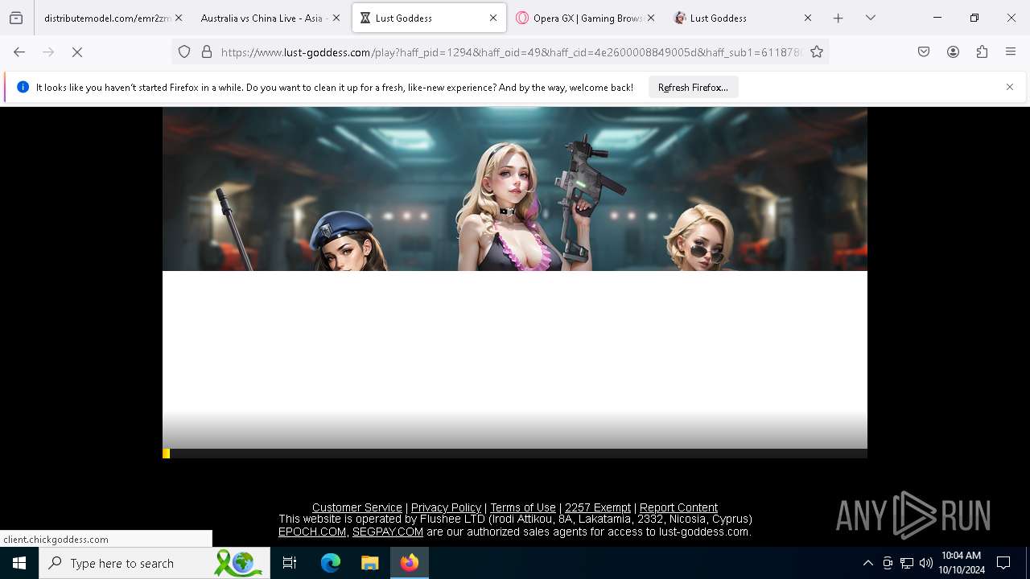Focus the URL address bar
The image size is (1030, 579).
(511, 51)
